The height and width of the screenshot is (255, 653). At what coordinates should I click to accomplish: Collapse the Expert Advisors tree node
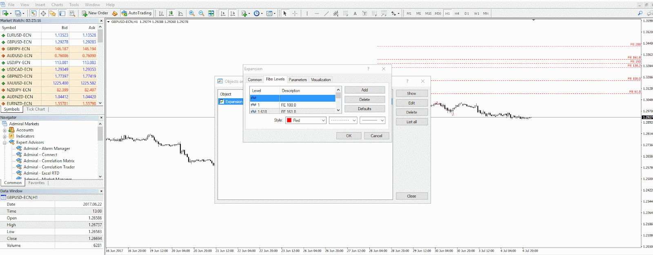[4, 142]
